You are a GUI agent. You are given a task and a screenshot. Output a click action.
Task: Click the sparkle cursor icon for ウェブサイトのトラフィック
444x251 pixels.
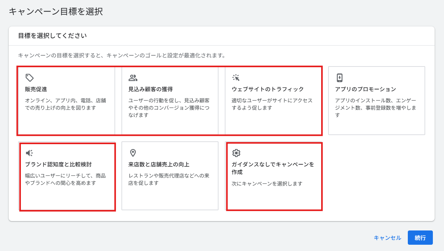236,78
